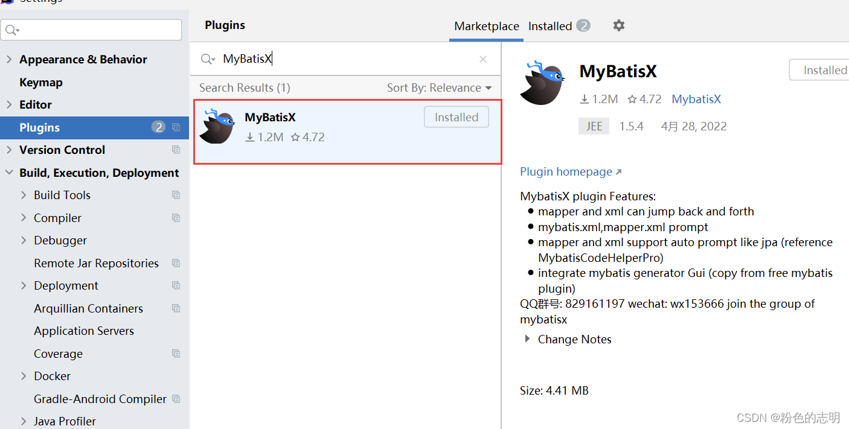849x429 pixels.
Task: Expand the Compiler node
Action: click(x=24, y=218)
